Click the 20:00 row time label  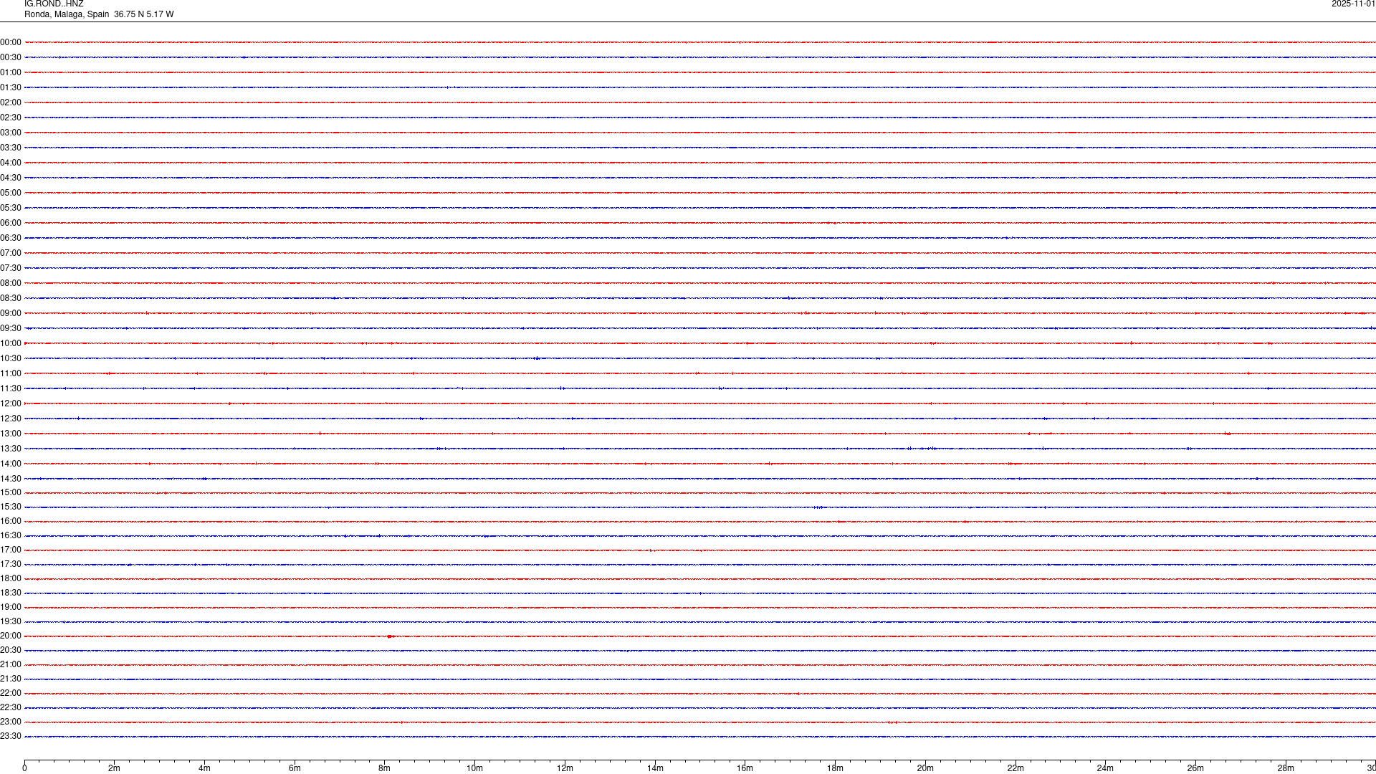pyautogui.click(x=11, y=636)
